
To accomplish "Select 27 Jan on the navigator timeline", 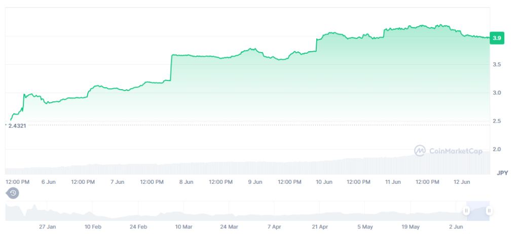I will 48,227.
